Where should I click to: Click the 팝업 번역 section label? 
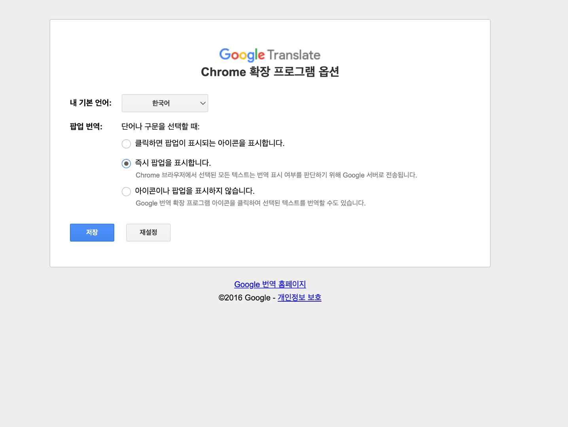pos(85,127)
